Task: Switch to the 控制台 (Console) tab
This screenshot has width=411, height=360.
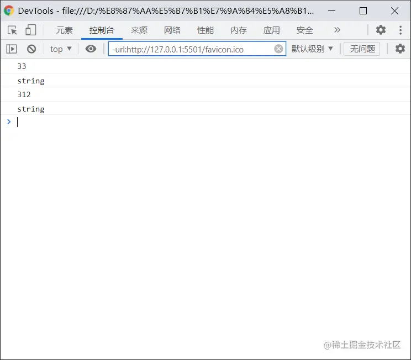Action: tap(102, 30)
